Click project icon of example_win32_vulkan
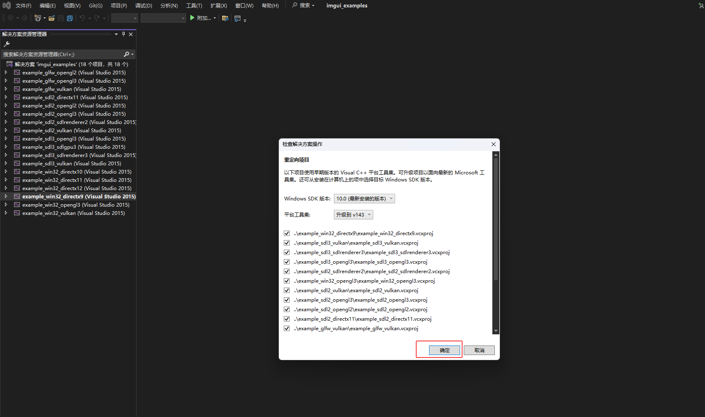The image size is (705, 417). [17, 213]
